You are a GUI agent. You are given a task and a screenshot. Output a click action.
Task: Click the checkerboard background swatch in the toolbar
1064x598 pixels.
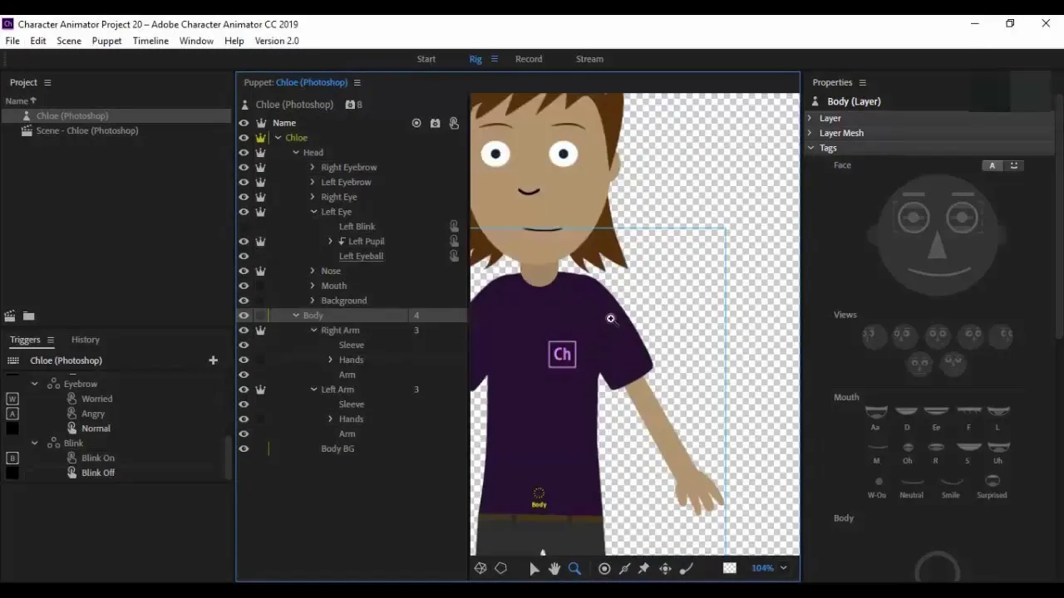click(729, 568)
